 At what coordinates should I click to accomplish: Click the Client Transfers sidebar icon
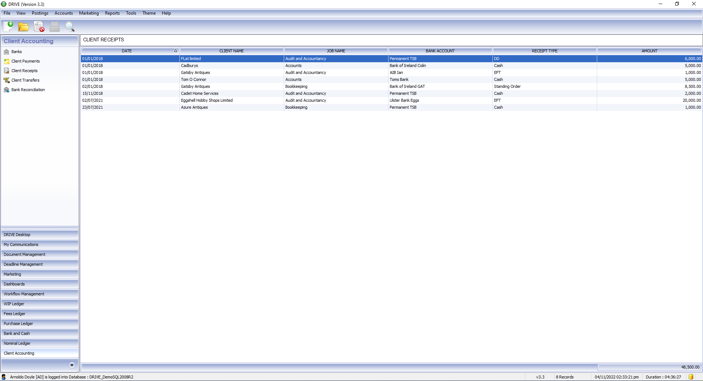point(7,80)
